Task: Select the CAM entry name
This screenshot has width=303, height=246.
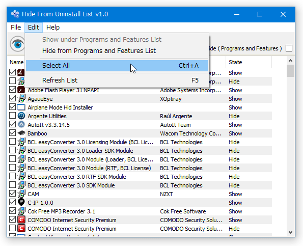Action: pyautogui.click(x=33, y=194)
